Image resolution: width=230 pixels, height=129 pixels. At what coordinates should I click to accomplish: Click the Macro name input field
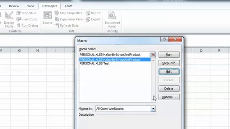(x=114, y=54)
